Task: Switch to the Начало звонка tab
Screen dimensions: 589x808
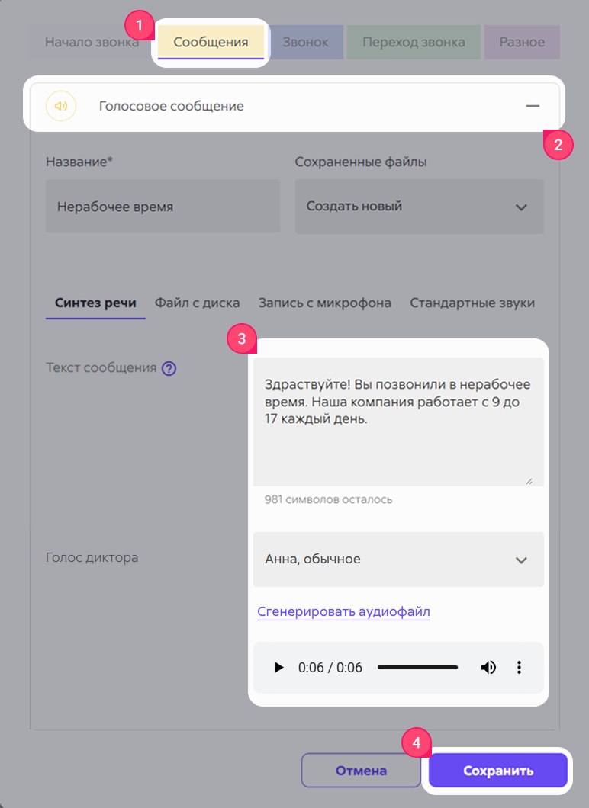Action: point(92,42)
